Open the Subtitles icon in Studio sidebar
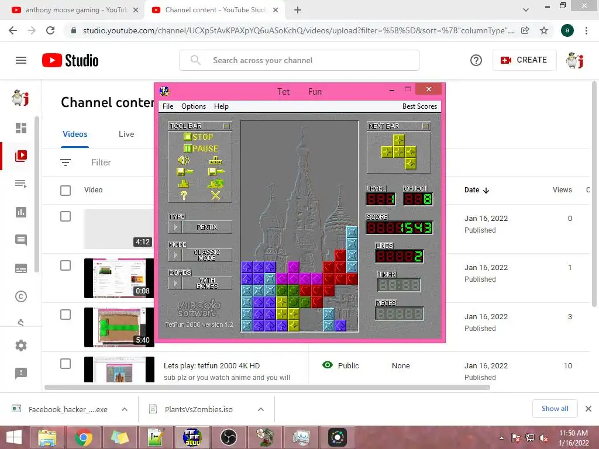The image size is (599, 449). click(x=21, y=268)
